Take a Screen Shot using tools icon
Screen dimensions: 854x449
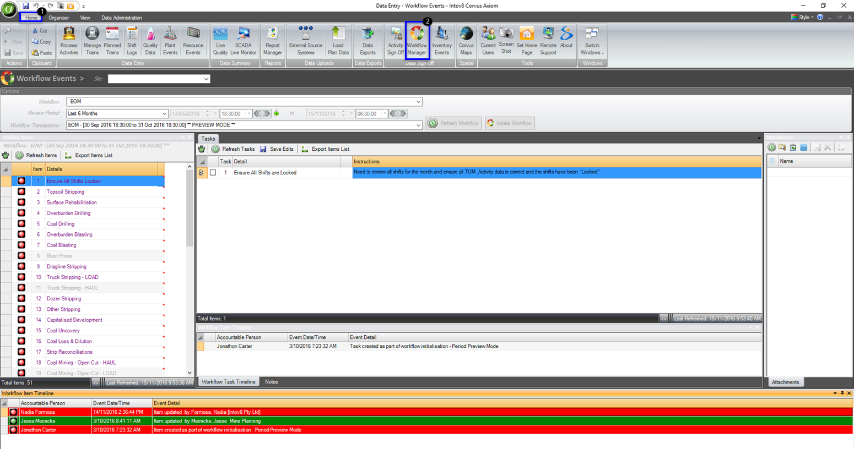[x=506, y=41]
